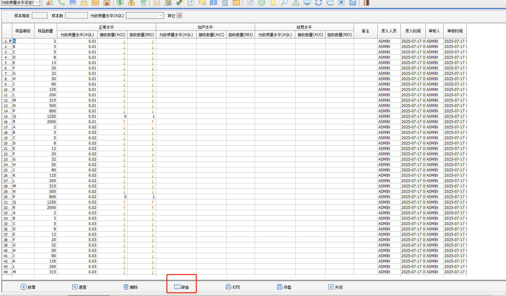Click the 打印 print button
506x296 pixels.
click(x=233, y=287)
